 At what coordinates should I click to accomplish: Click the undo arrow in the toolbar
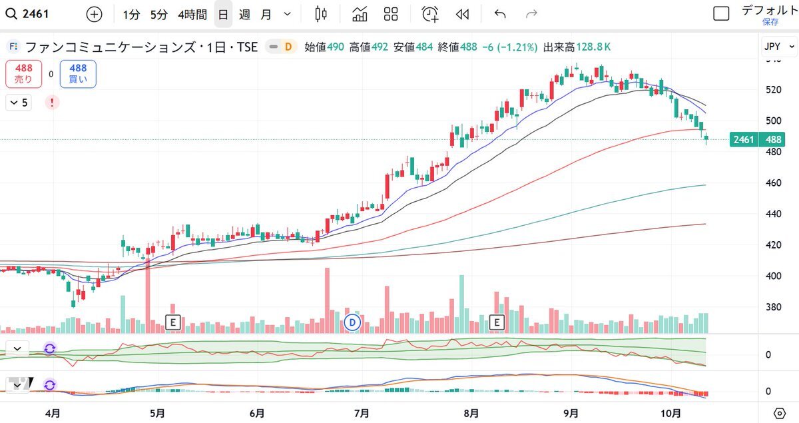click(500, 14)
